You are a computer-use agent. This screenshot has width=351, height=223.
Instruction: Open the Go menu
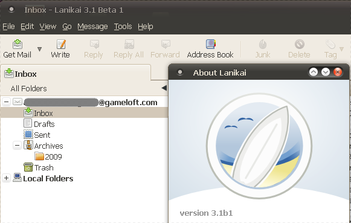pyautogui.click(x=67, y=27)
